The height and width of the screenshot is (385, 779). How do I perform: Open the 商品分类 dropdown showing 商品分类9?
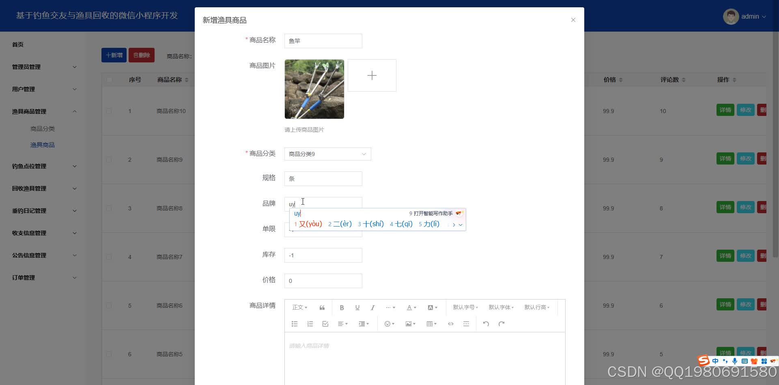[x=327, y=154]
